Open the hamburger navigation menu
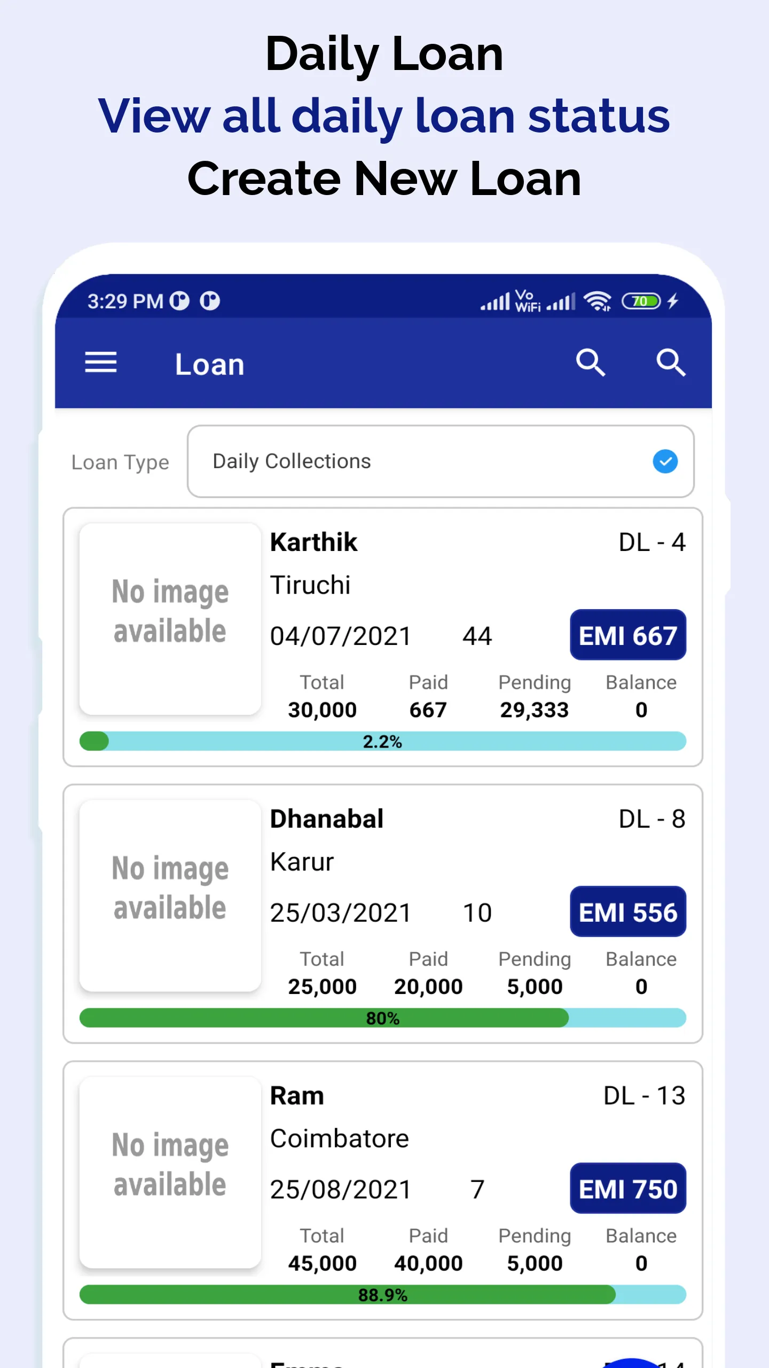The image size is (769, 1368). click(x=100, y=363)
